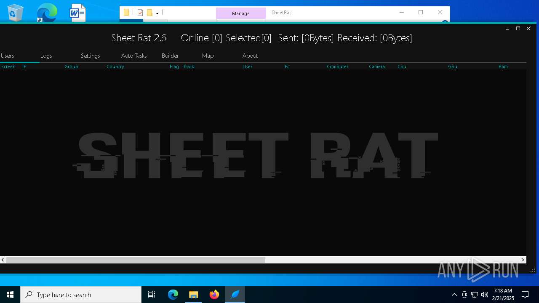Click the Computer column header
Viewport: 539px width, 303px height.
(x=337, y=66)
